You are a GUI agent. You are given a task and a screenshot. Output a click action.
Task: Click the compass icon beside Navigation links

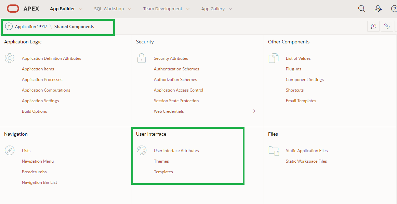tap(10, 150)
